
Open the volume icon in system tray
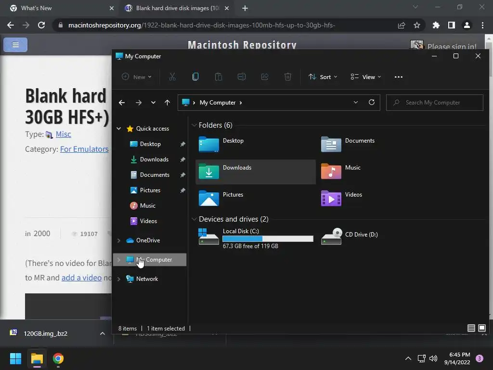[x=433, y=358]
